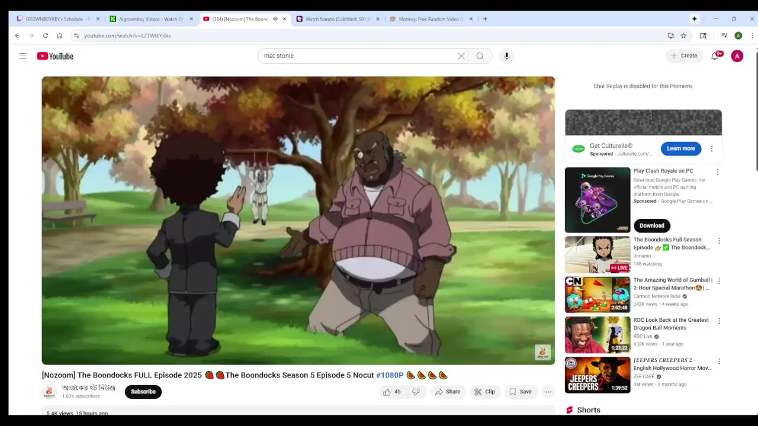Open the #1080P hashtag link

click(390, 375)
